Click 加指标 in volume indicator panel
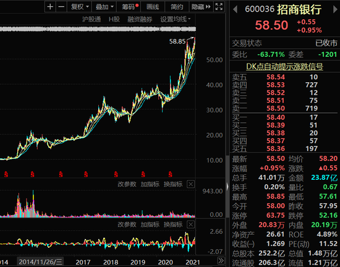Image resolution: width=340 pixels, height=267 pixels. tap(150, 184)
